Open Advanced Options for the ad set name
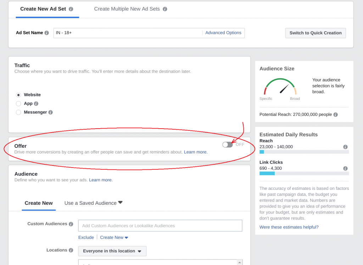 pos(223,32)
